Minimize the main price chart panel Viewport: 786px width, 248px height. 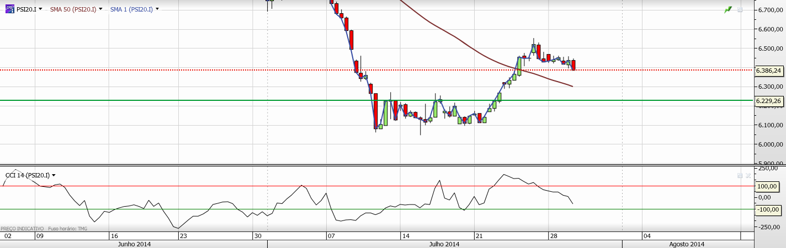click(740, 10)
